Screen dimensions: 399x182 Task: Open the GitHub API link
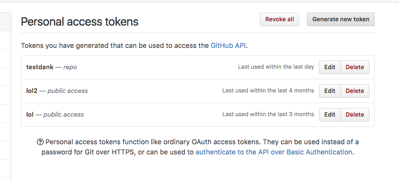click(x=228, y=46)
